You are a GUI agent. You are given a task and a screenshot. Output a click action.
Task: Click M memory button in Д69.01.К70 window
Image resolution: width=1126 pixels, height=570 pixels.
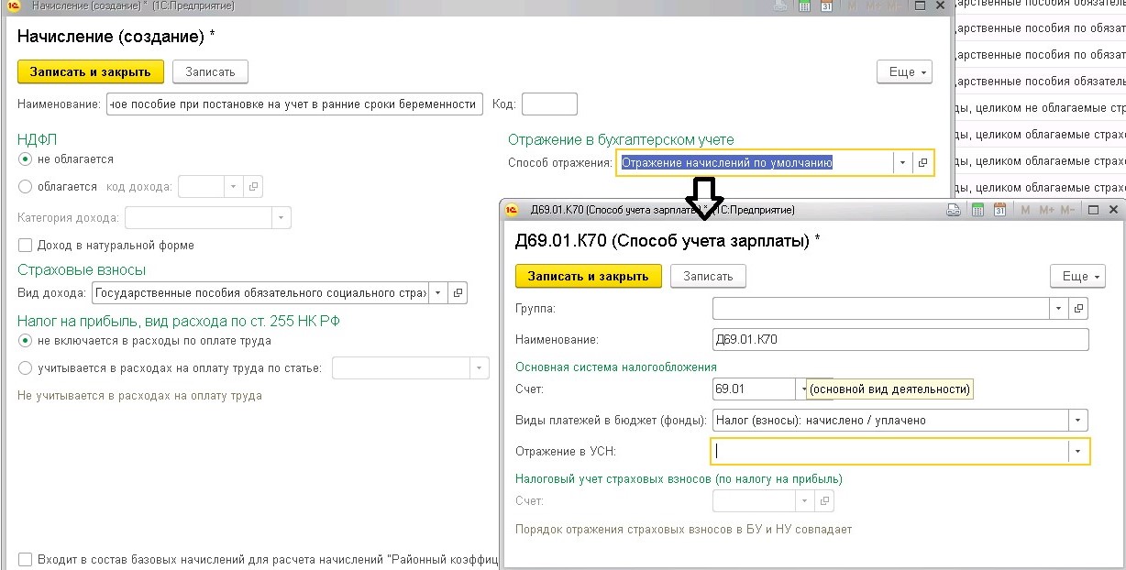pos(1024,210)
